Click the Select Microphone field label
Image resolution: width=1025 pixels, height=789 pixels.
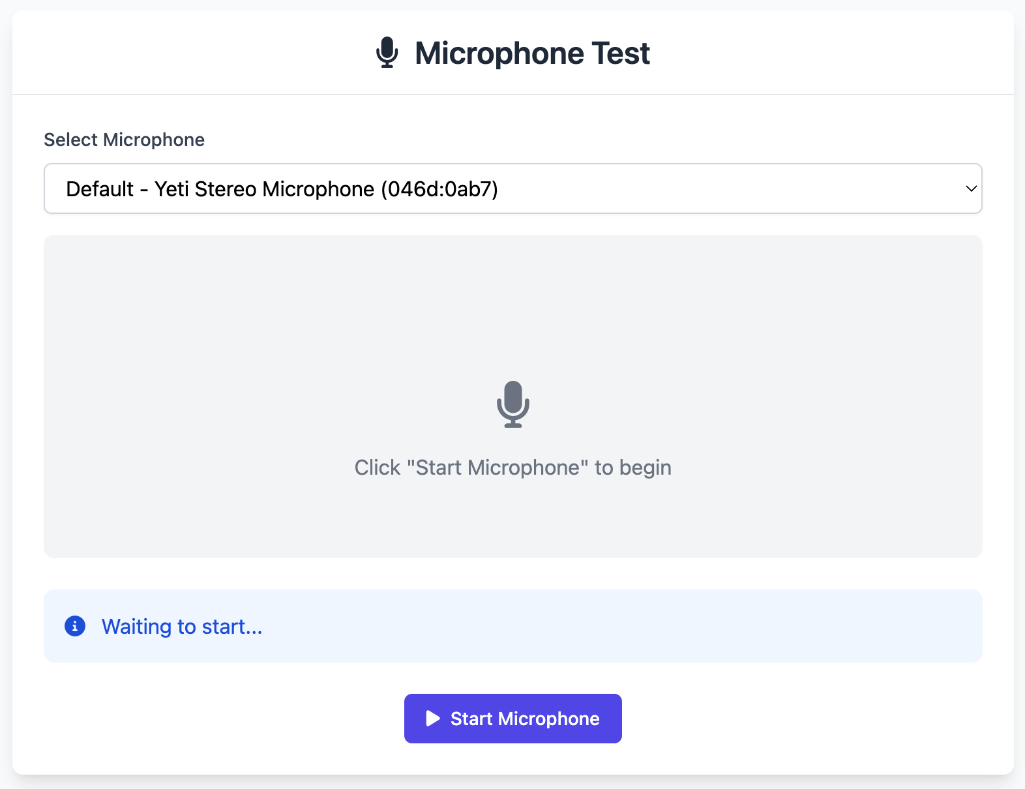[x=124, y=140]
